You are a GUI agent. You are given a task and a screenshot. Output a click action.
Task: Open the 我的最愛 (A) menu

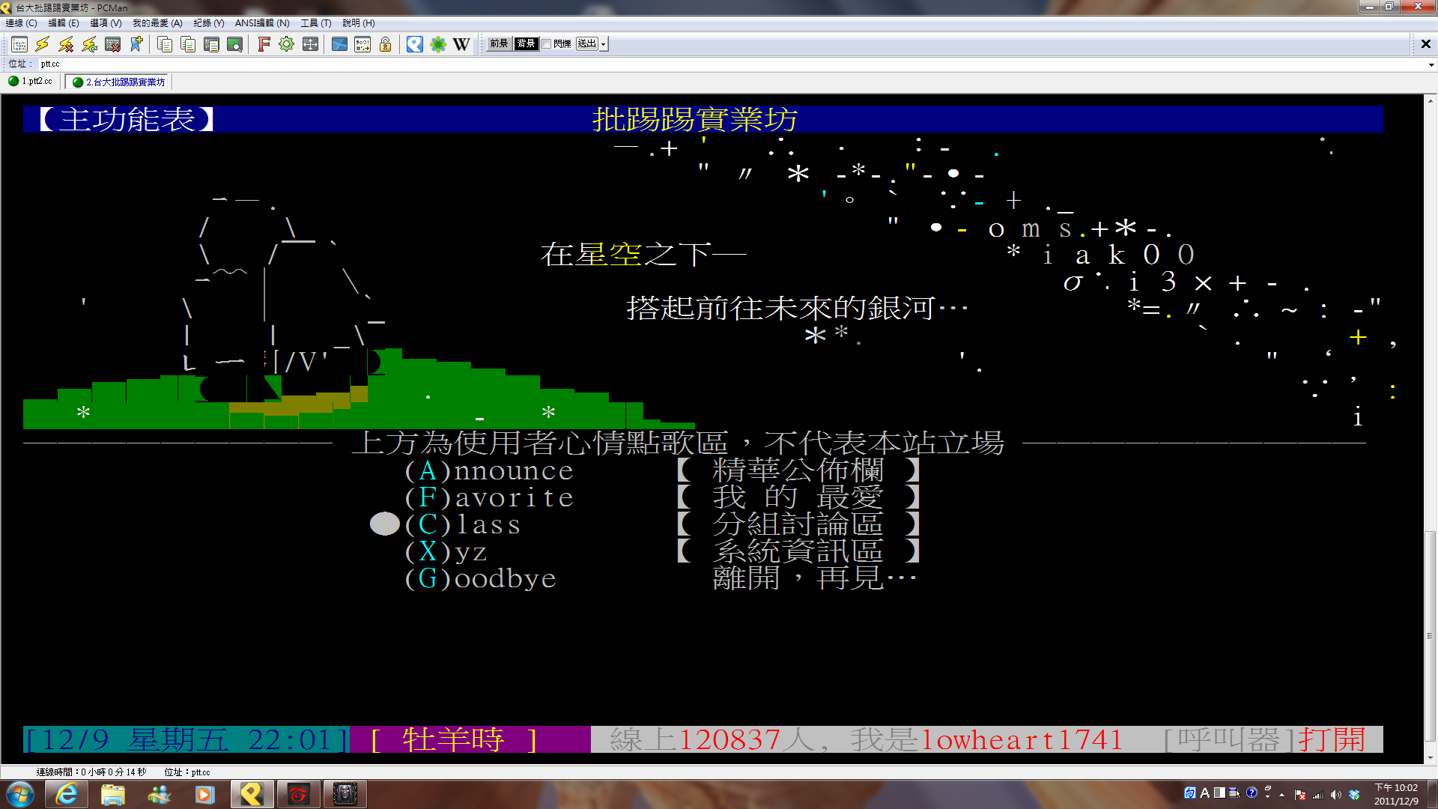pyautogui.click(x=157, y=23)
